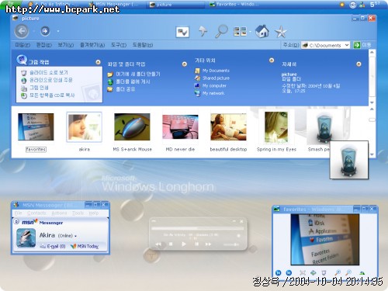
Task: Open MSN Today butterfly link
Action: point(85,246)
